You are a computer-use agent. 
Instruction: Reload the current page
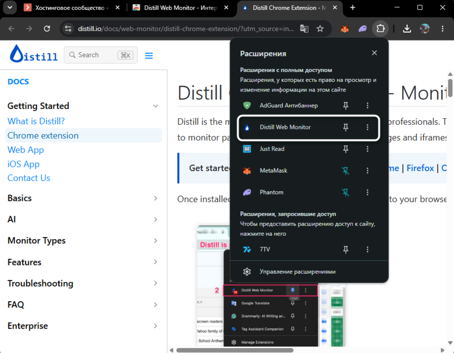coord(47,29)
